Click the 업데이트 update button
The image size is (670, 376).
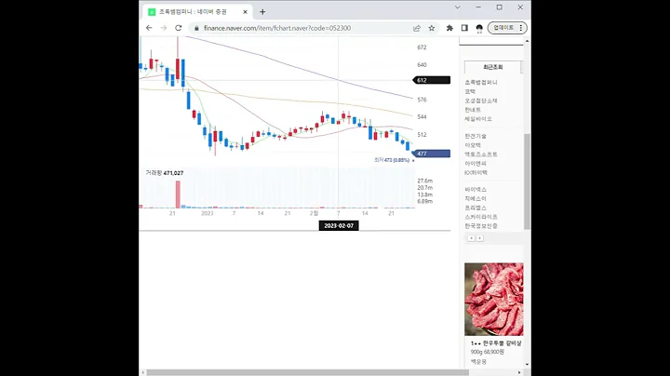503,28
